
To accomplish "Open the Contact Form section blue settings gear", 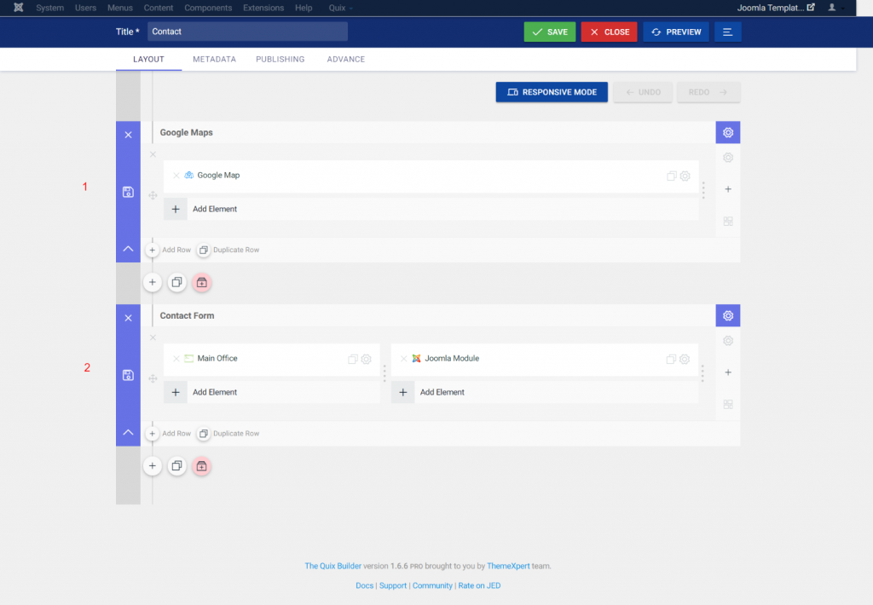I will click(x=728, y=315).
